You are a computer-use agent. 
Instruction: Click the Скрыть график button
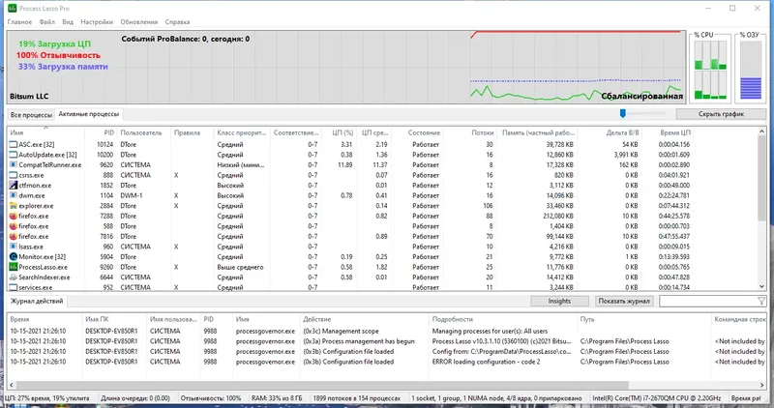click(x=721, y=114)
